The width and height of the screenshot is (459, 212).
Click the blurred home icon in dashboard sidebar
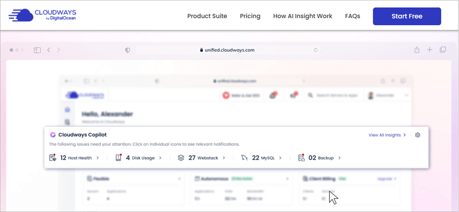tap(67, 110)
